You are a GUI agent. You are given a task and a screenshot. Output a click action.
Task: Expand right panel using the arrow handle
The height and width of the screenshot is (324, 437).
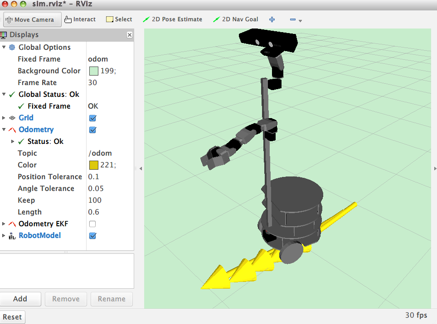click(435, 168)
